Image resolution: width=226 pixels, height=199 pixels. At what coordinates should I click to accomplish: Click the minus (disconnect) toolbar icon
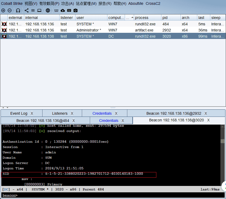point(10,10)
